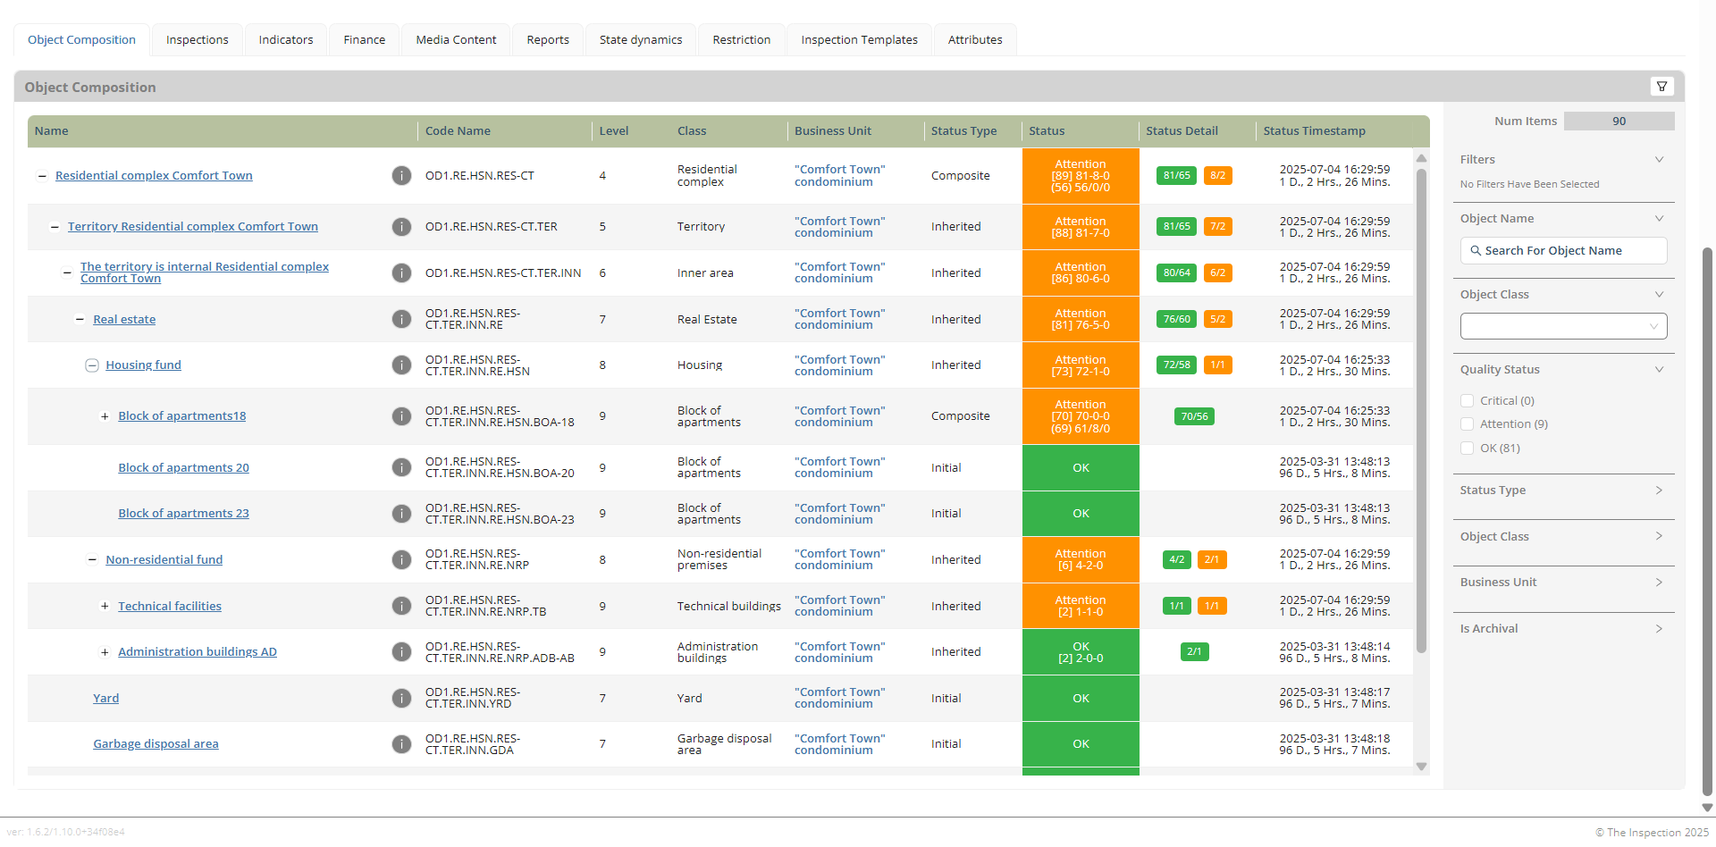Click info icon for Garbage disposal area
1716x847 pixels.
(401, 744)
